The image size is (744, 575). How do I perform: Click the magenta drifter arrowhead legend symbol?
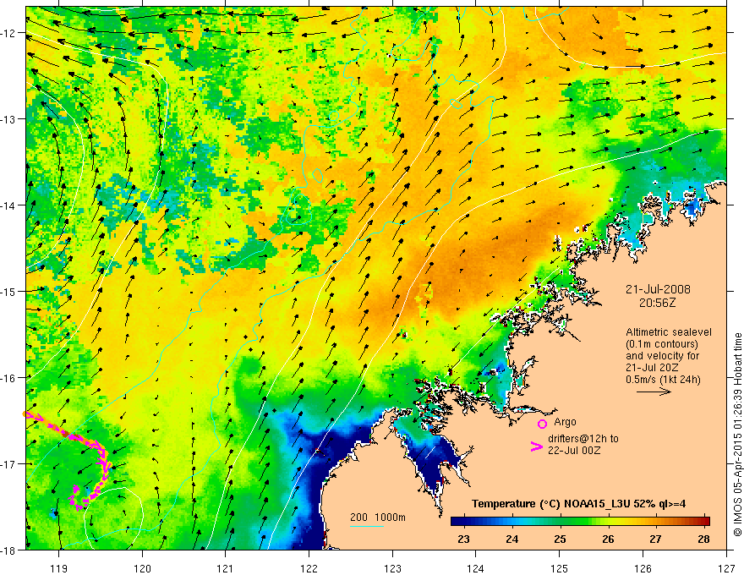point(537,446)
